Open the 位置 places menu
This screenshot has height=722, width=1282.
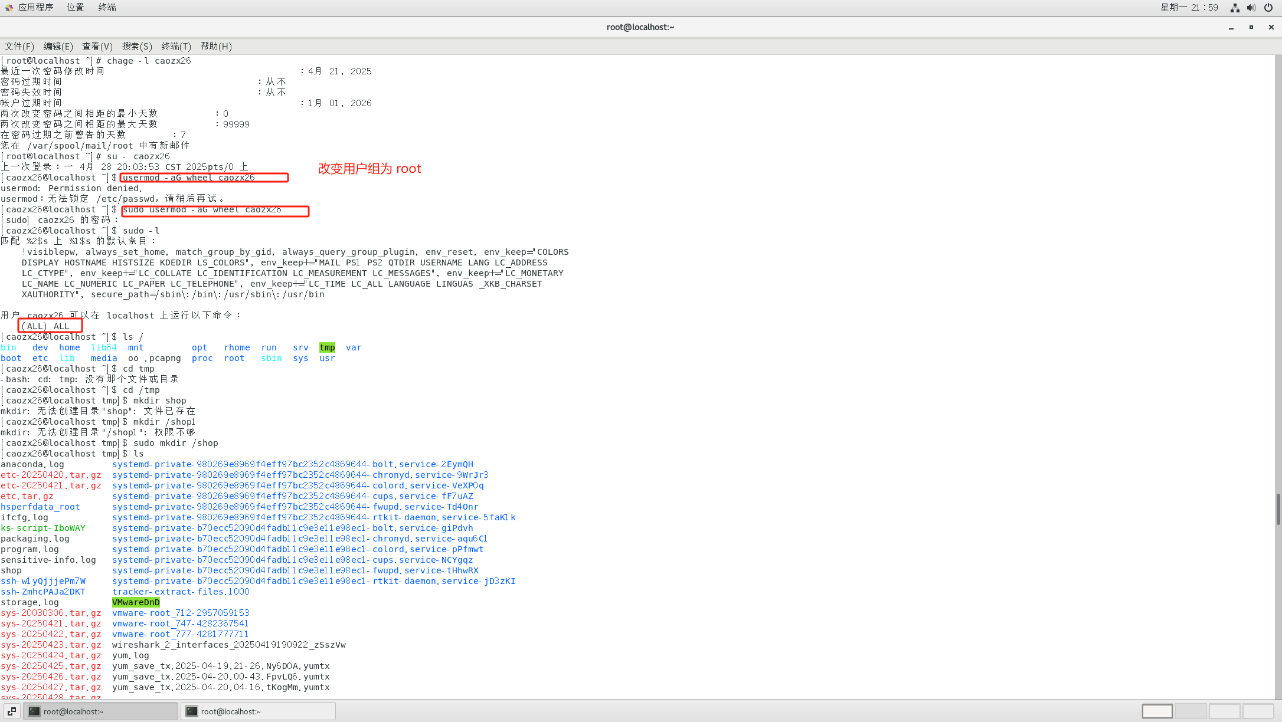pos(75,7)
